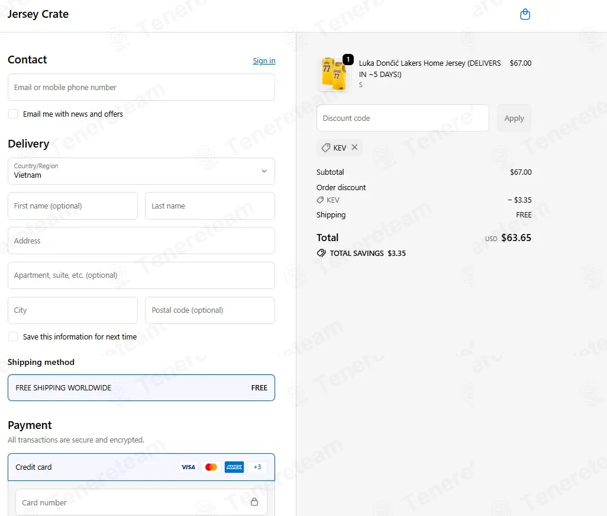Image resolution: width=607 pixels, height=516 pixels.
Task: Open the shopping bag cart icon
Action: (x=525, y=14)
